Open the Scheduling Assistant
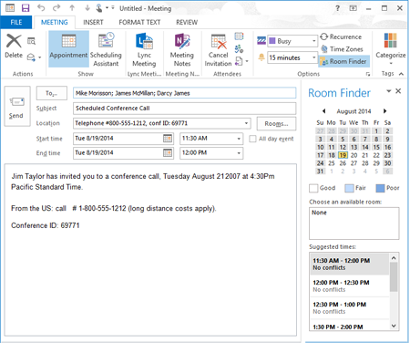Viewport: 410px width, 343px height. pos(106,48)
